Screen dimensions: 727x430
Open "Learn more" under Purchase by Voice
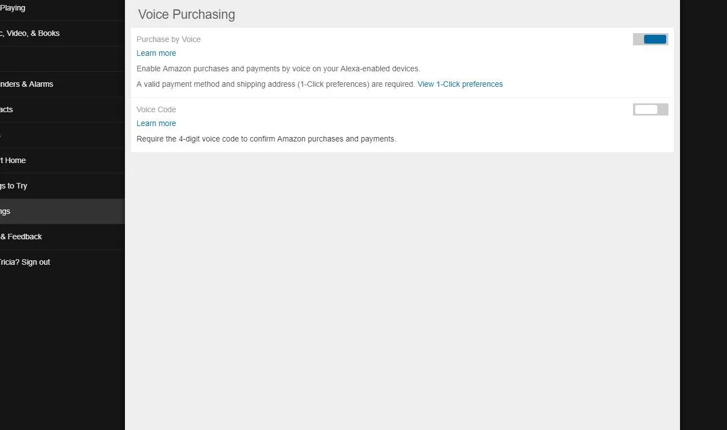click(156, 53)
